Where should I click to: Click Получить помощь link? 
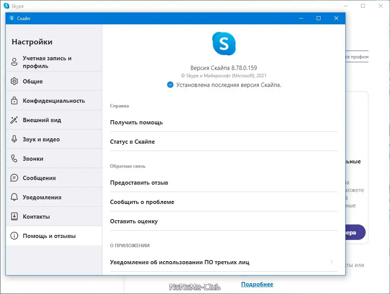click(x=224, y=122)
